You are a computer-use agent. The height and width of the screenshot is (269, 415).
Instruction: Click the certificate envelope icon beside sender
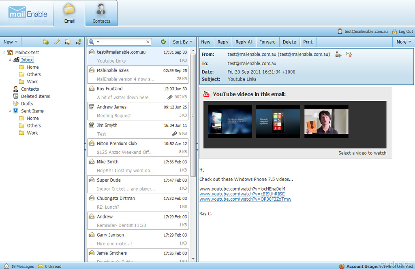click(x=349, y=54)
